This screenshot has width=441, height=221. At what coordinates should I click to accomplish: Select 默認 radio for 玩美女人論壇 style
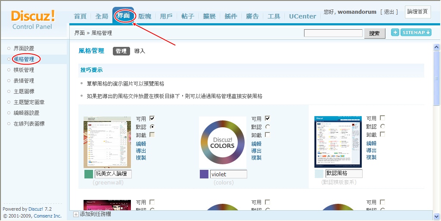tap(152, 126)
